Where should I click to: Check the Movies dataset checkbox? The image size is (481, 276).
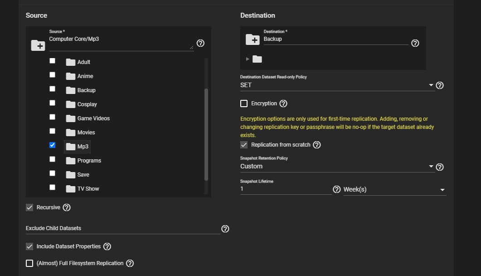[x=53, y=131]
